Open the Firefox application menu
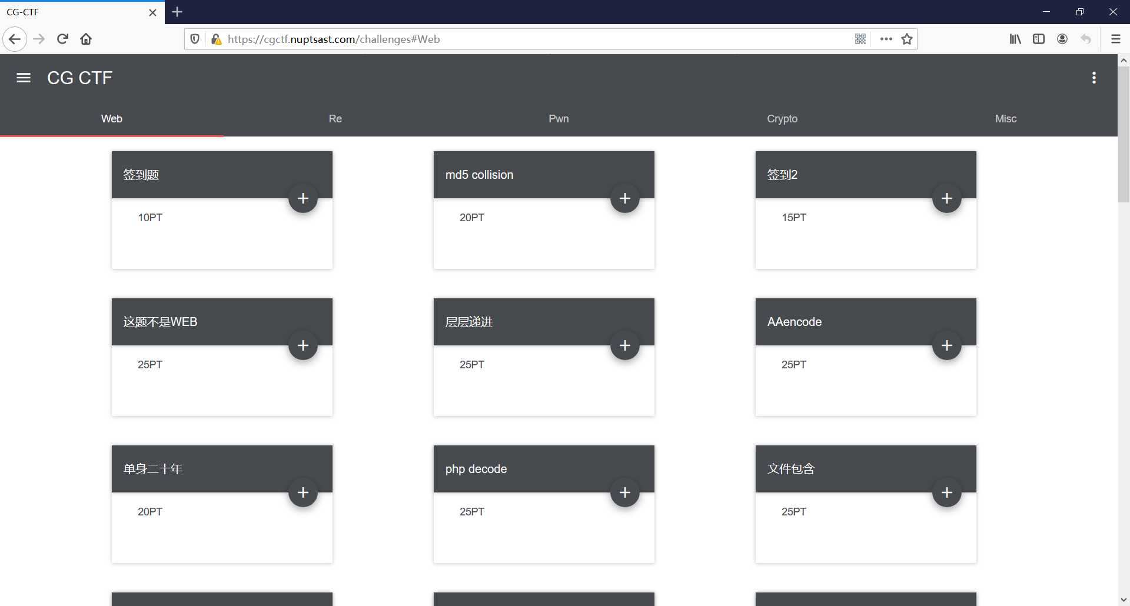Viewport: 1130px width, 606px height. [1115, 39]
